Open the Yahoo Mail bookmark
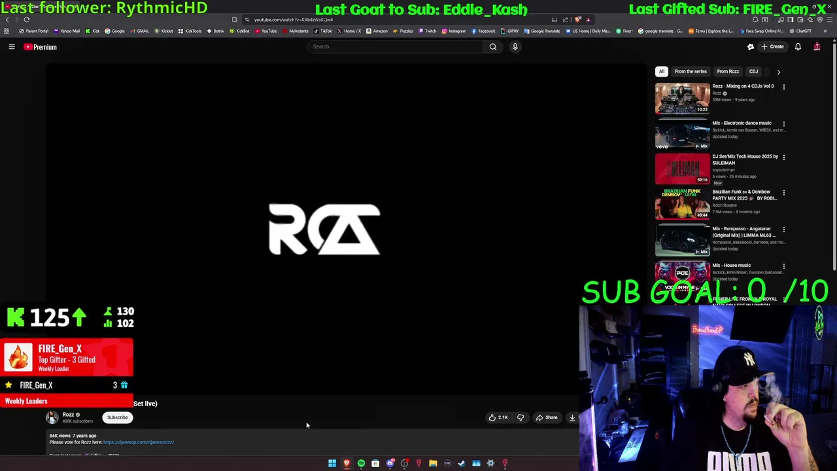The image size is (837, 471). [67, 31]
